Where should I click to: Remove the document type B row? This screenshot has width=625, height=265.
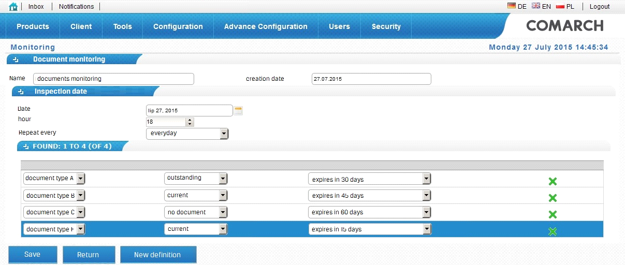click(553, 198)
